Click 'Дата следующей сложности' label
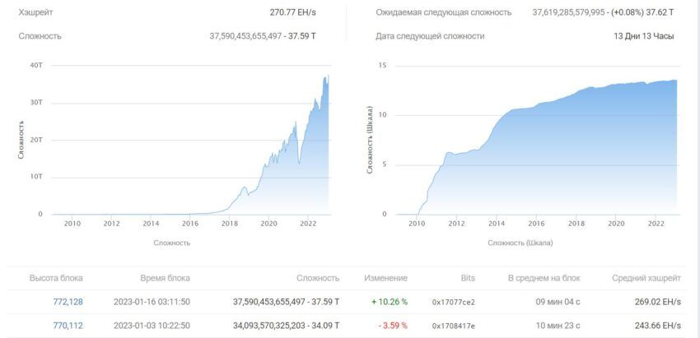Screen dimensions: 700x338 coord(430,36)
